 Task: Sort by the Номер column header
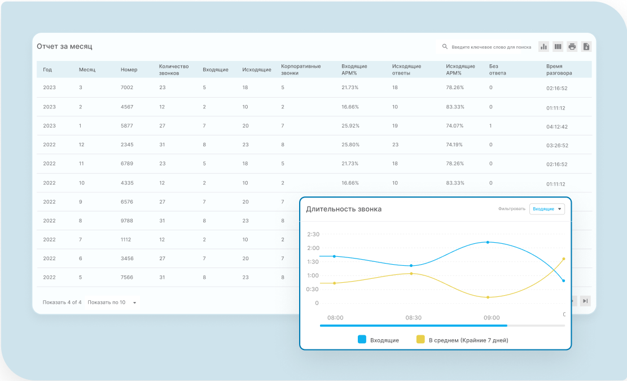coord(129,69)
